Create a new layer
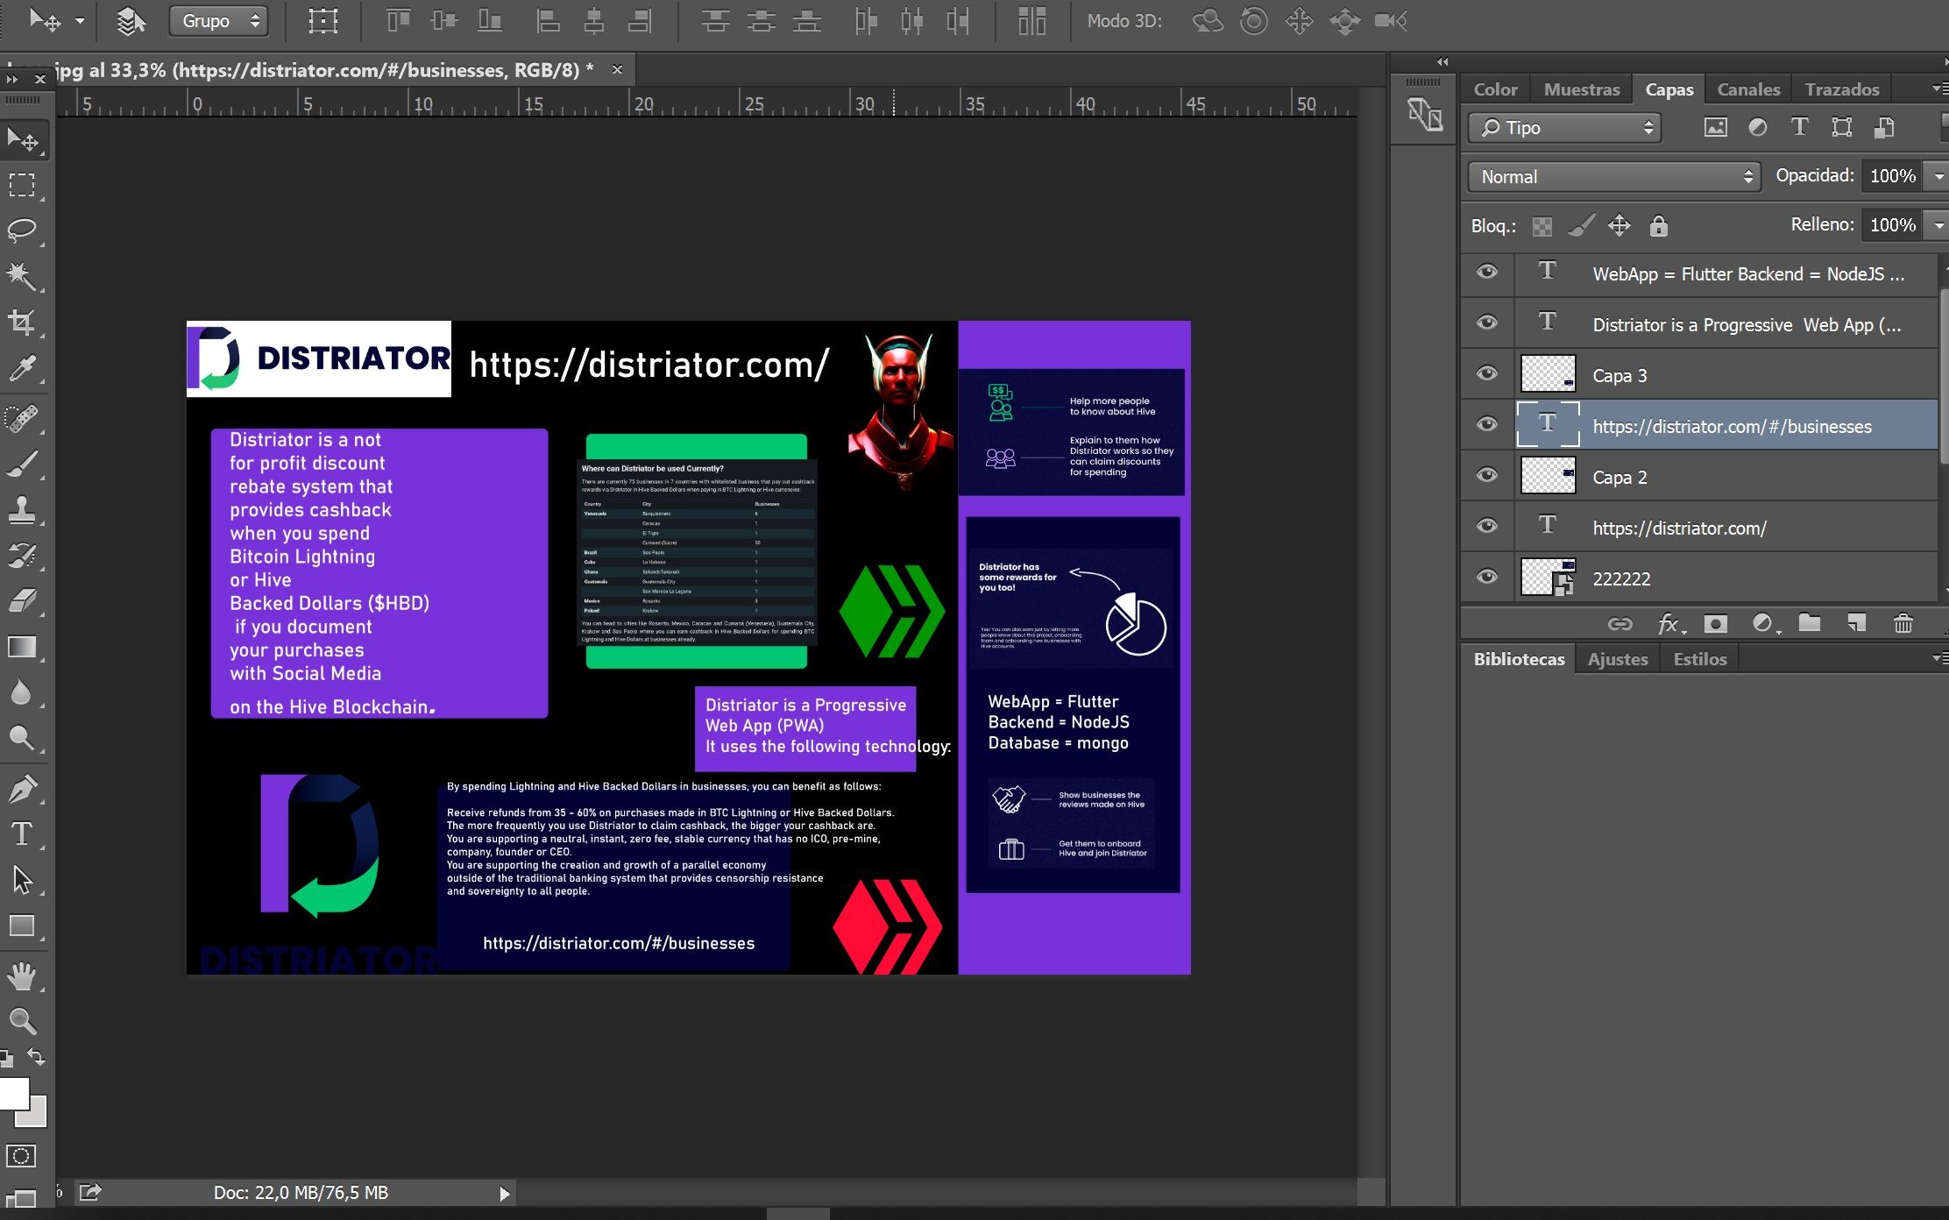 [x=1856, y=623]
